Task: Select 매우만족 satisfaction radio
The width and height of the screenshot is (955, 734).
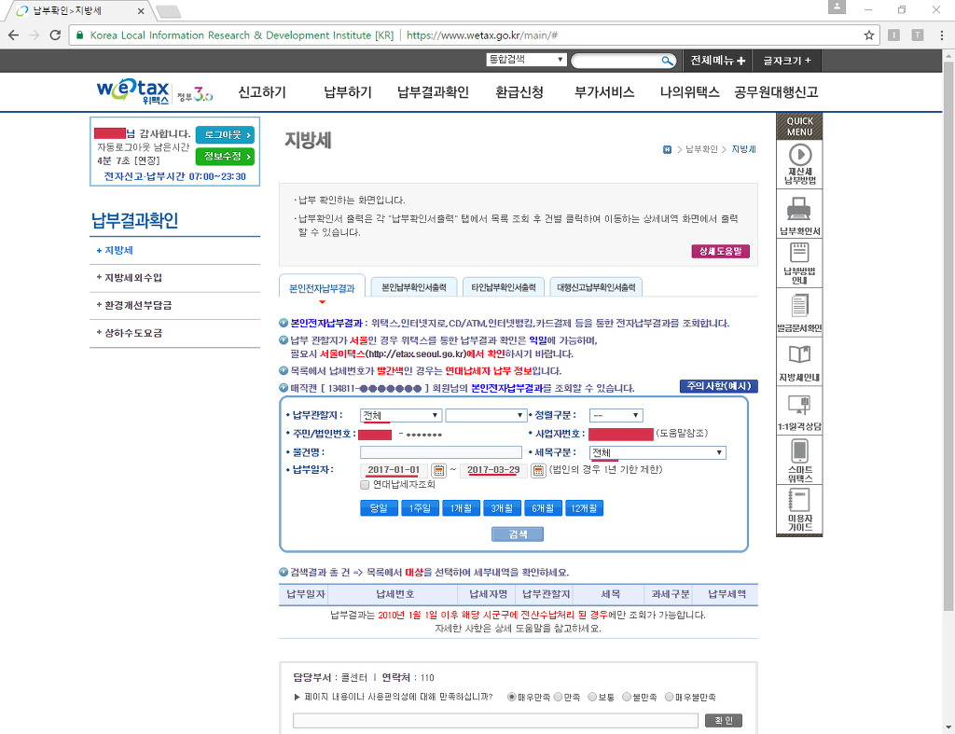Action: coord(512,697)
